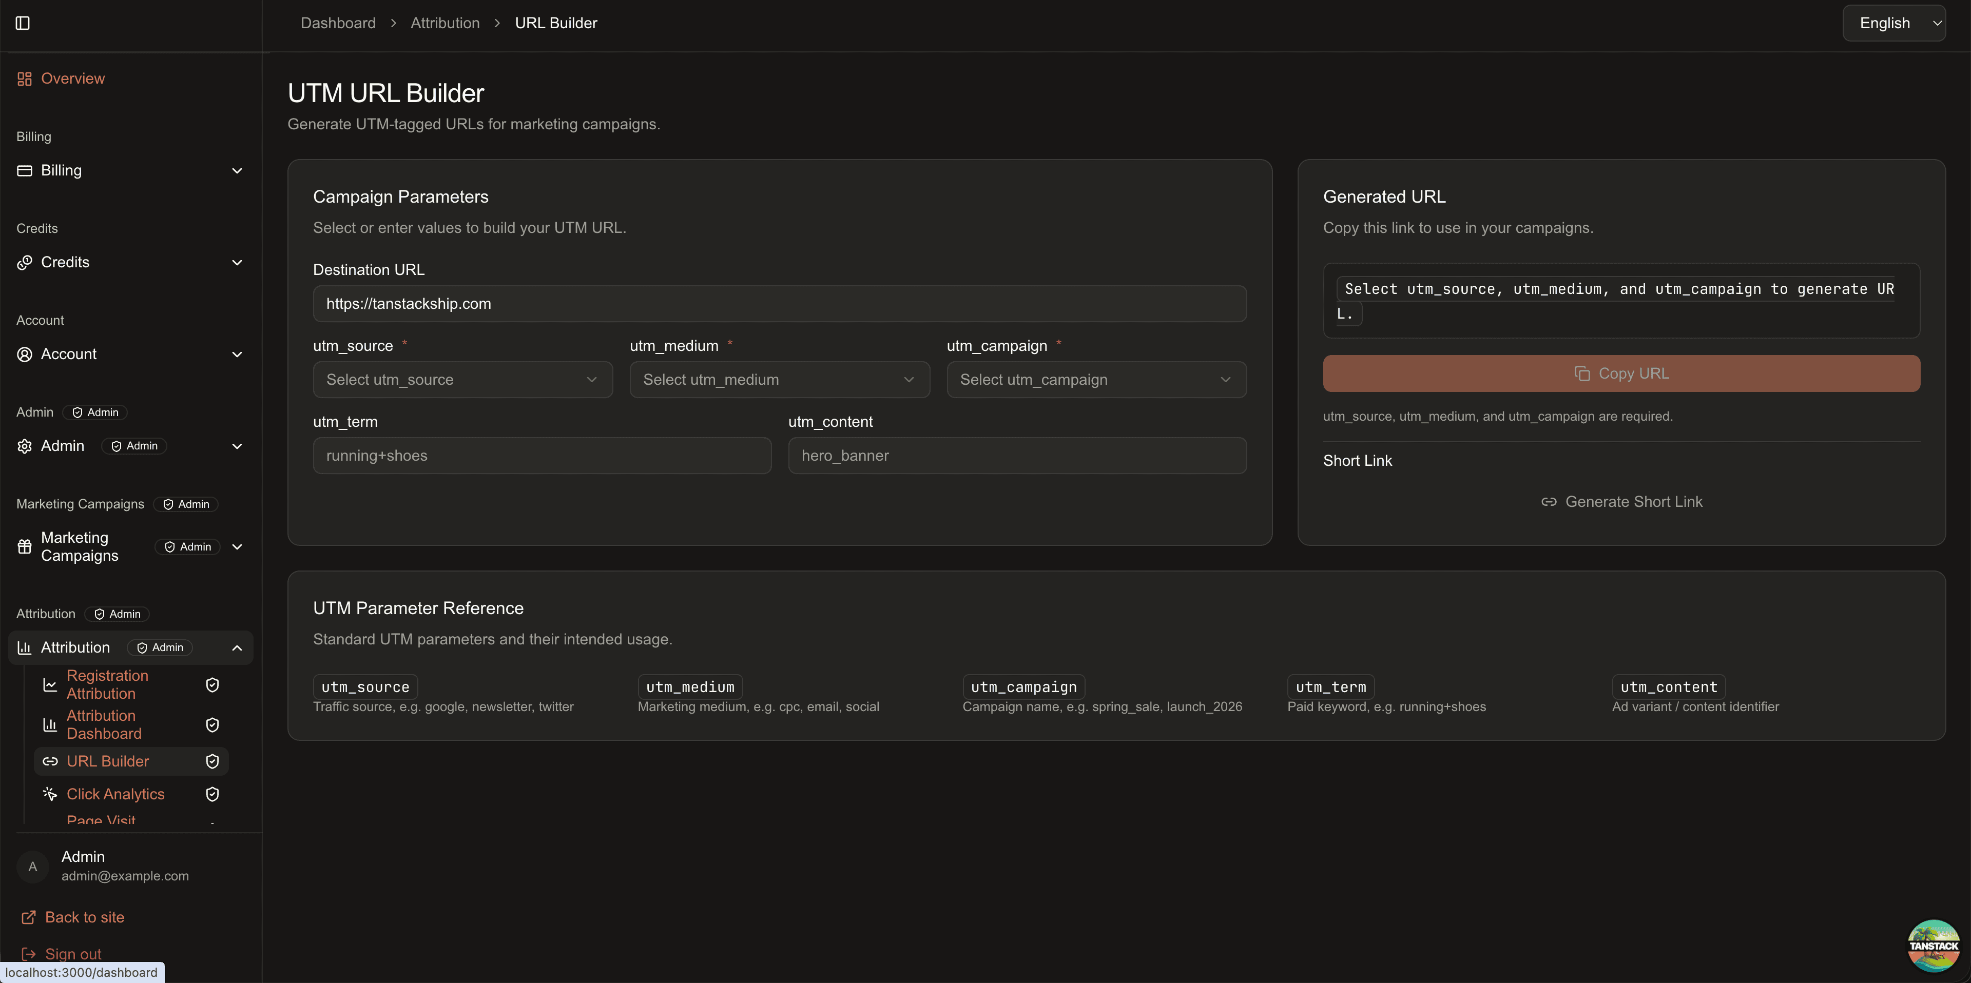Click Generate Short Link button
Screen dimensions: 1971x983
[x=1621, y=502]
